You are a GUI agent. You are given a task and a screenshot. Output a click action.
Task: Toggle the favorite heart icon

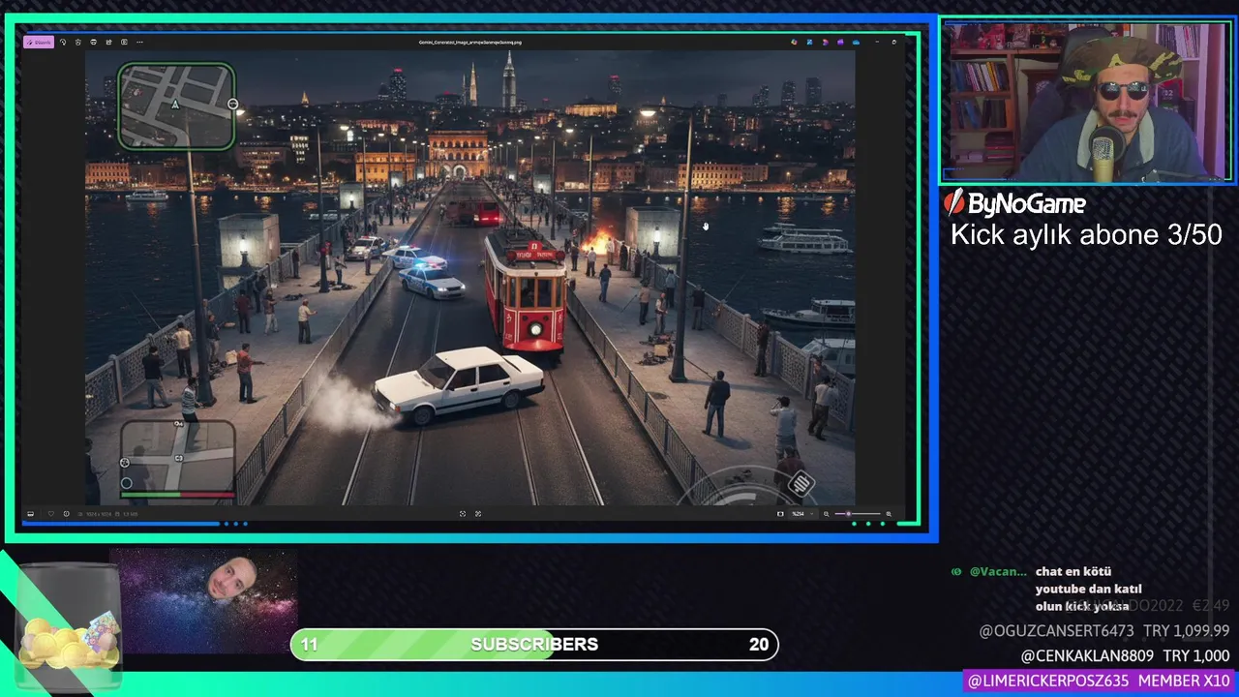point(51,514)
